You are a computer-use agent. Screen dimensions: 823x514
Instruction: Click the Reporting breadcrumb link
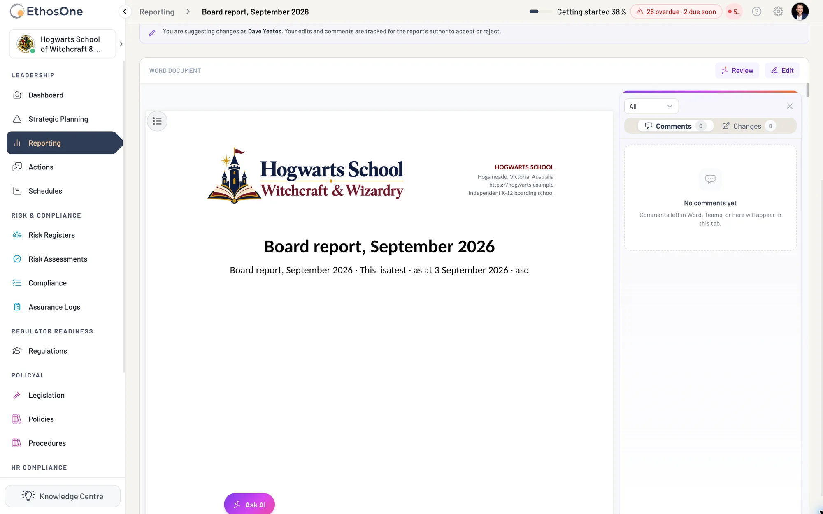(157, 12)
